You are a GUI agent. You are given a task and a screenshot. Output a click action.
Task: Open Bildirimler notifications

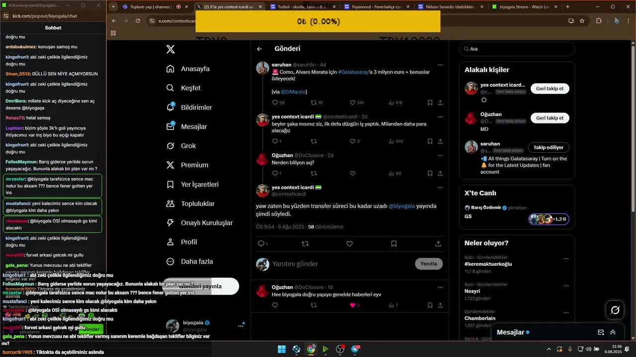(189, 107)
